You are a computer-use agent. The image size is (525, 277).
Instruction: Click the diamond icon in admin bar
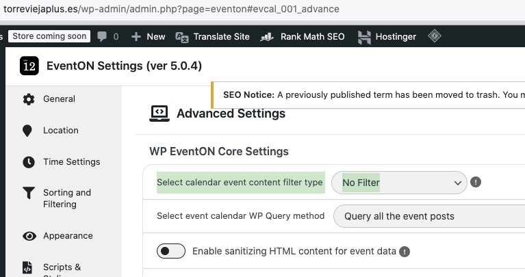pyautogui.click(x=434, y=36)
